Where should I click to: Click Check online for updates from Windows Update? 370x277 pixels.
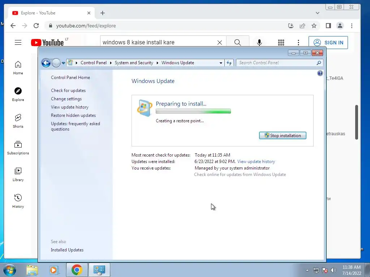click(240, 175)
